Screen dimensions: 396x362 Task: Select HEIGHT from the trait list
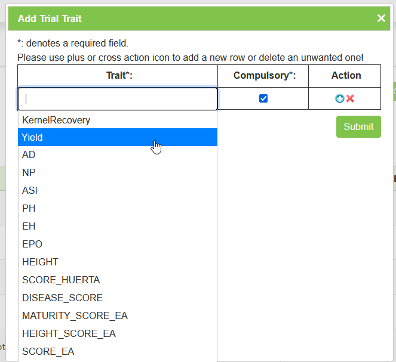pyautogui.click(x=40, y=262)
